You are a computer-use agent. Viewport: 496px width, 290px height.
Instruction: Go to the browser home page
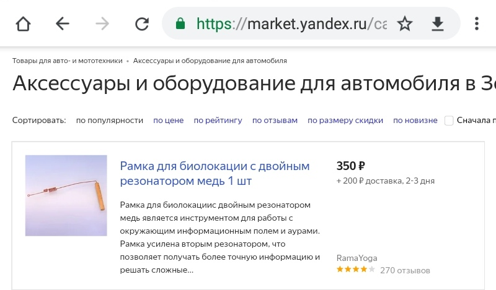coord(23,24)
